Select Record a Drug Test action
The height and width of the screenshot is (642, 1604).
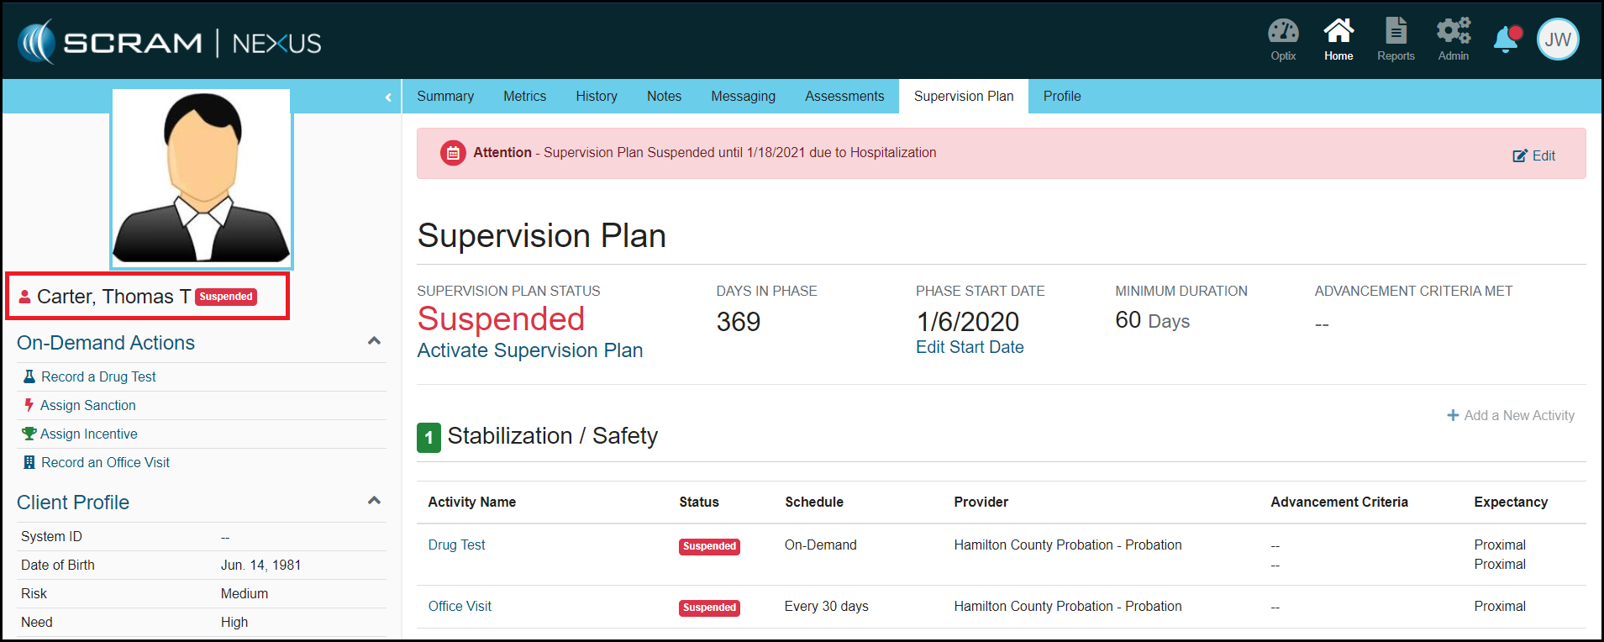click(98, 377)
